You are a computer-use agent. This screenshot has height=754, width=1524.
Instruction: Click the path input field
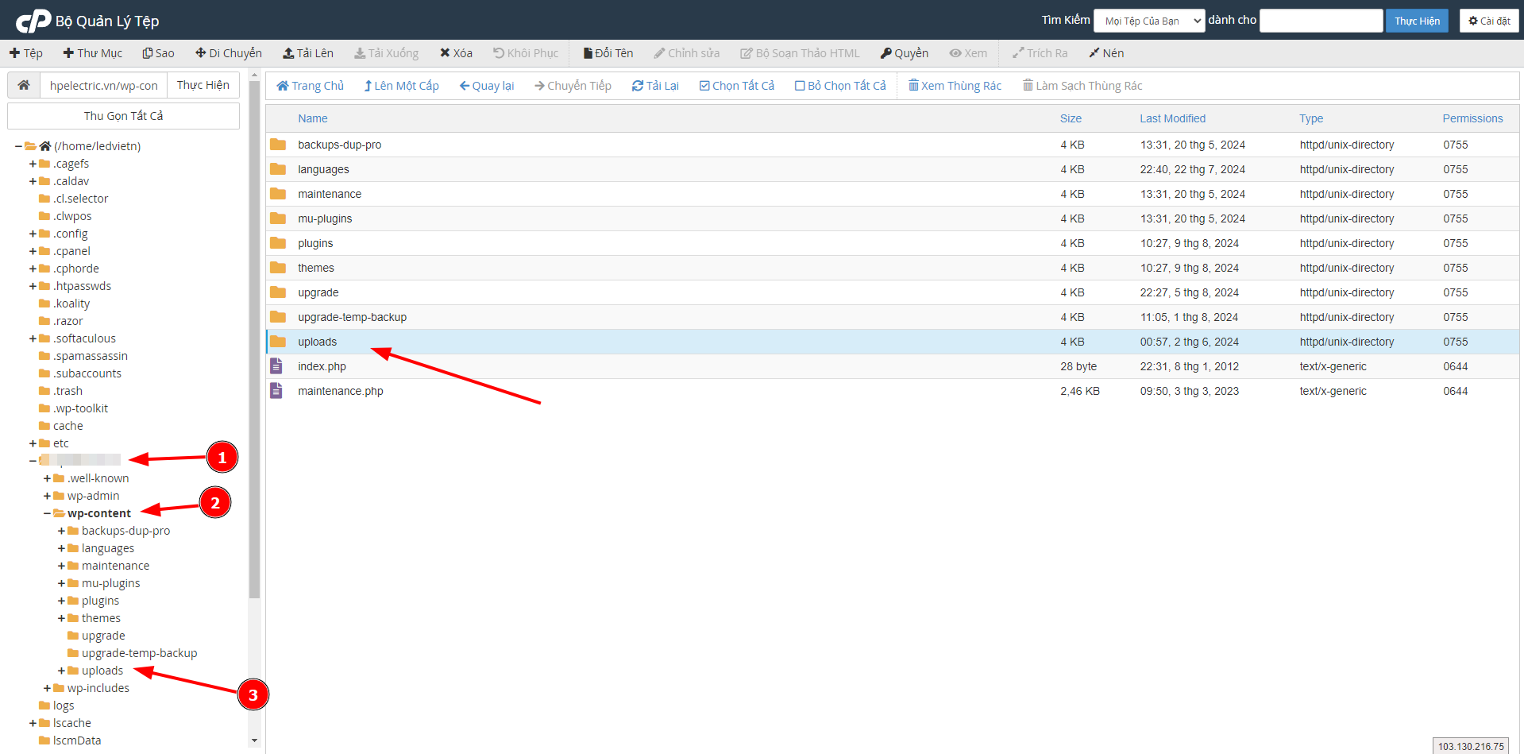click(x=104, y=85)
